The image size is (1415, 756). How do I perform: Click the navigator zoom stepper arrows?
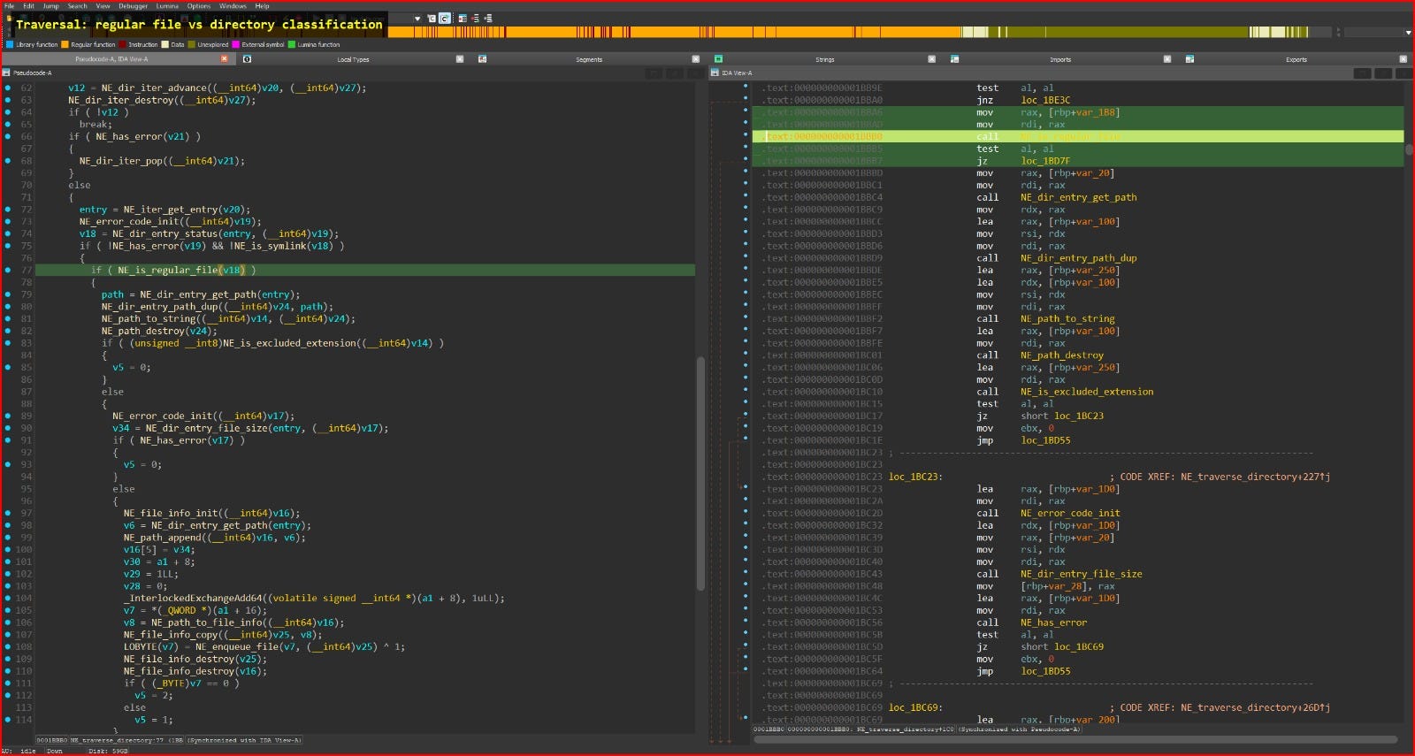1338,32
